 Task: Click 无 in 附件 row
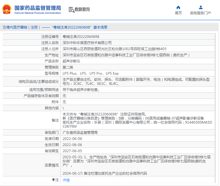pos(64,102)
